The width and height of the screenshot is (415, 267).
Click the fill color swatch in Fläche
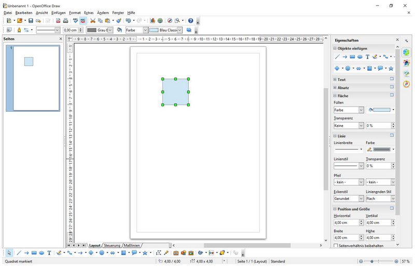point(382,110)
